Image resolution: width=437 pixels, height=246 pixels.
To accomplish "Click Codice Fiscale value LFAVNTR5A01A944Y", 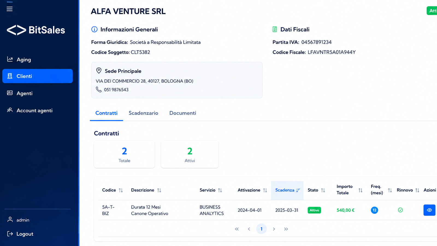I will pyautogui.click(x=332, y=52).
